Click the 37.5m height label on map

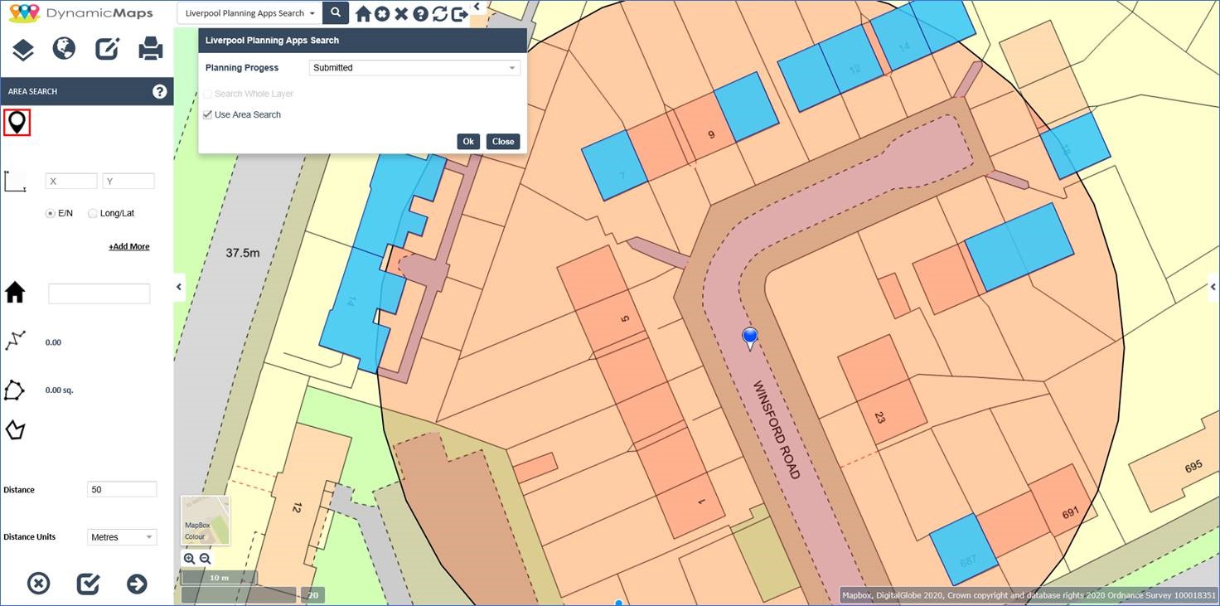(x=243, y=253)
